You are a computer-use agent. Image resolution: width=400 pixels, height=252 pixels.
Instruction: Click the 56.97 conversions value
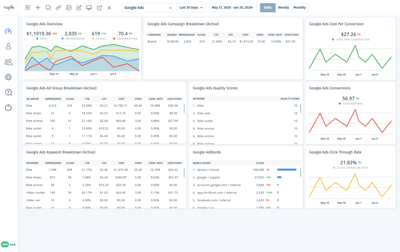348,99
